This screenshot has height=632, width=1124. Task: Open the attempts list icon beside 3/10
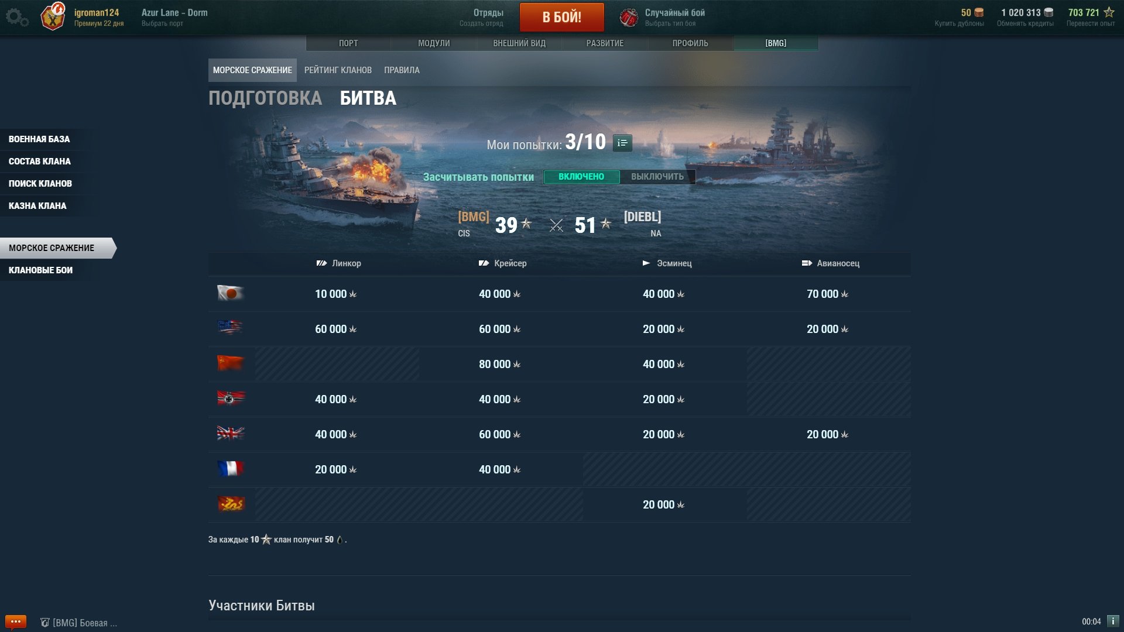[622, 143]
